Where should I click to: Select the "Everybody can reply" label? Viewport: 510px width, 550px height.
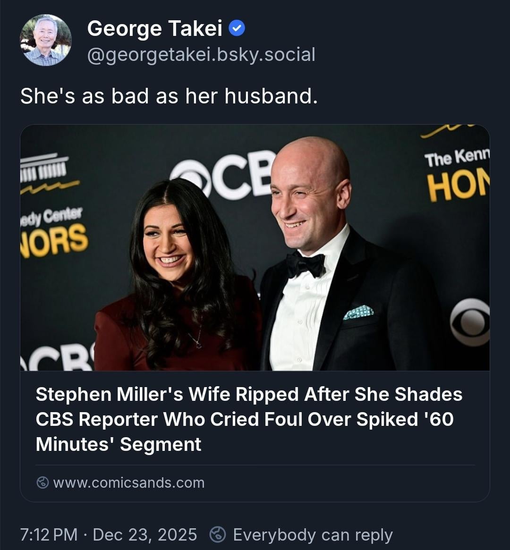click(x=313, y=534)
